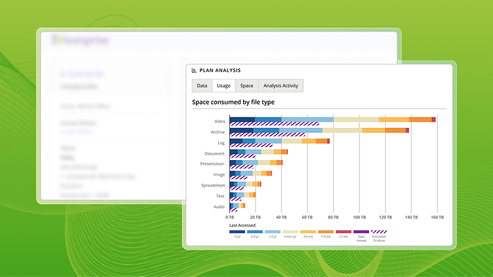Click the Estimated To Move striped swatch

coord(379,231)
